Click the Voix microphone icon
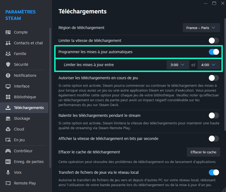This screenshot has width=226, height=192. pos(8,172)
